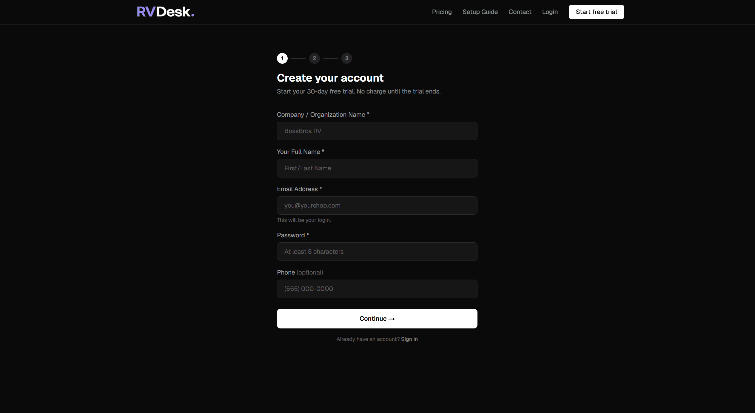Focus the Company / Organization Name field
The height and width of the screenshot is (413, 755).
pyautogui.click(x=377, y=131)
